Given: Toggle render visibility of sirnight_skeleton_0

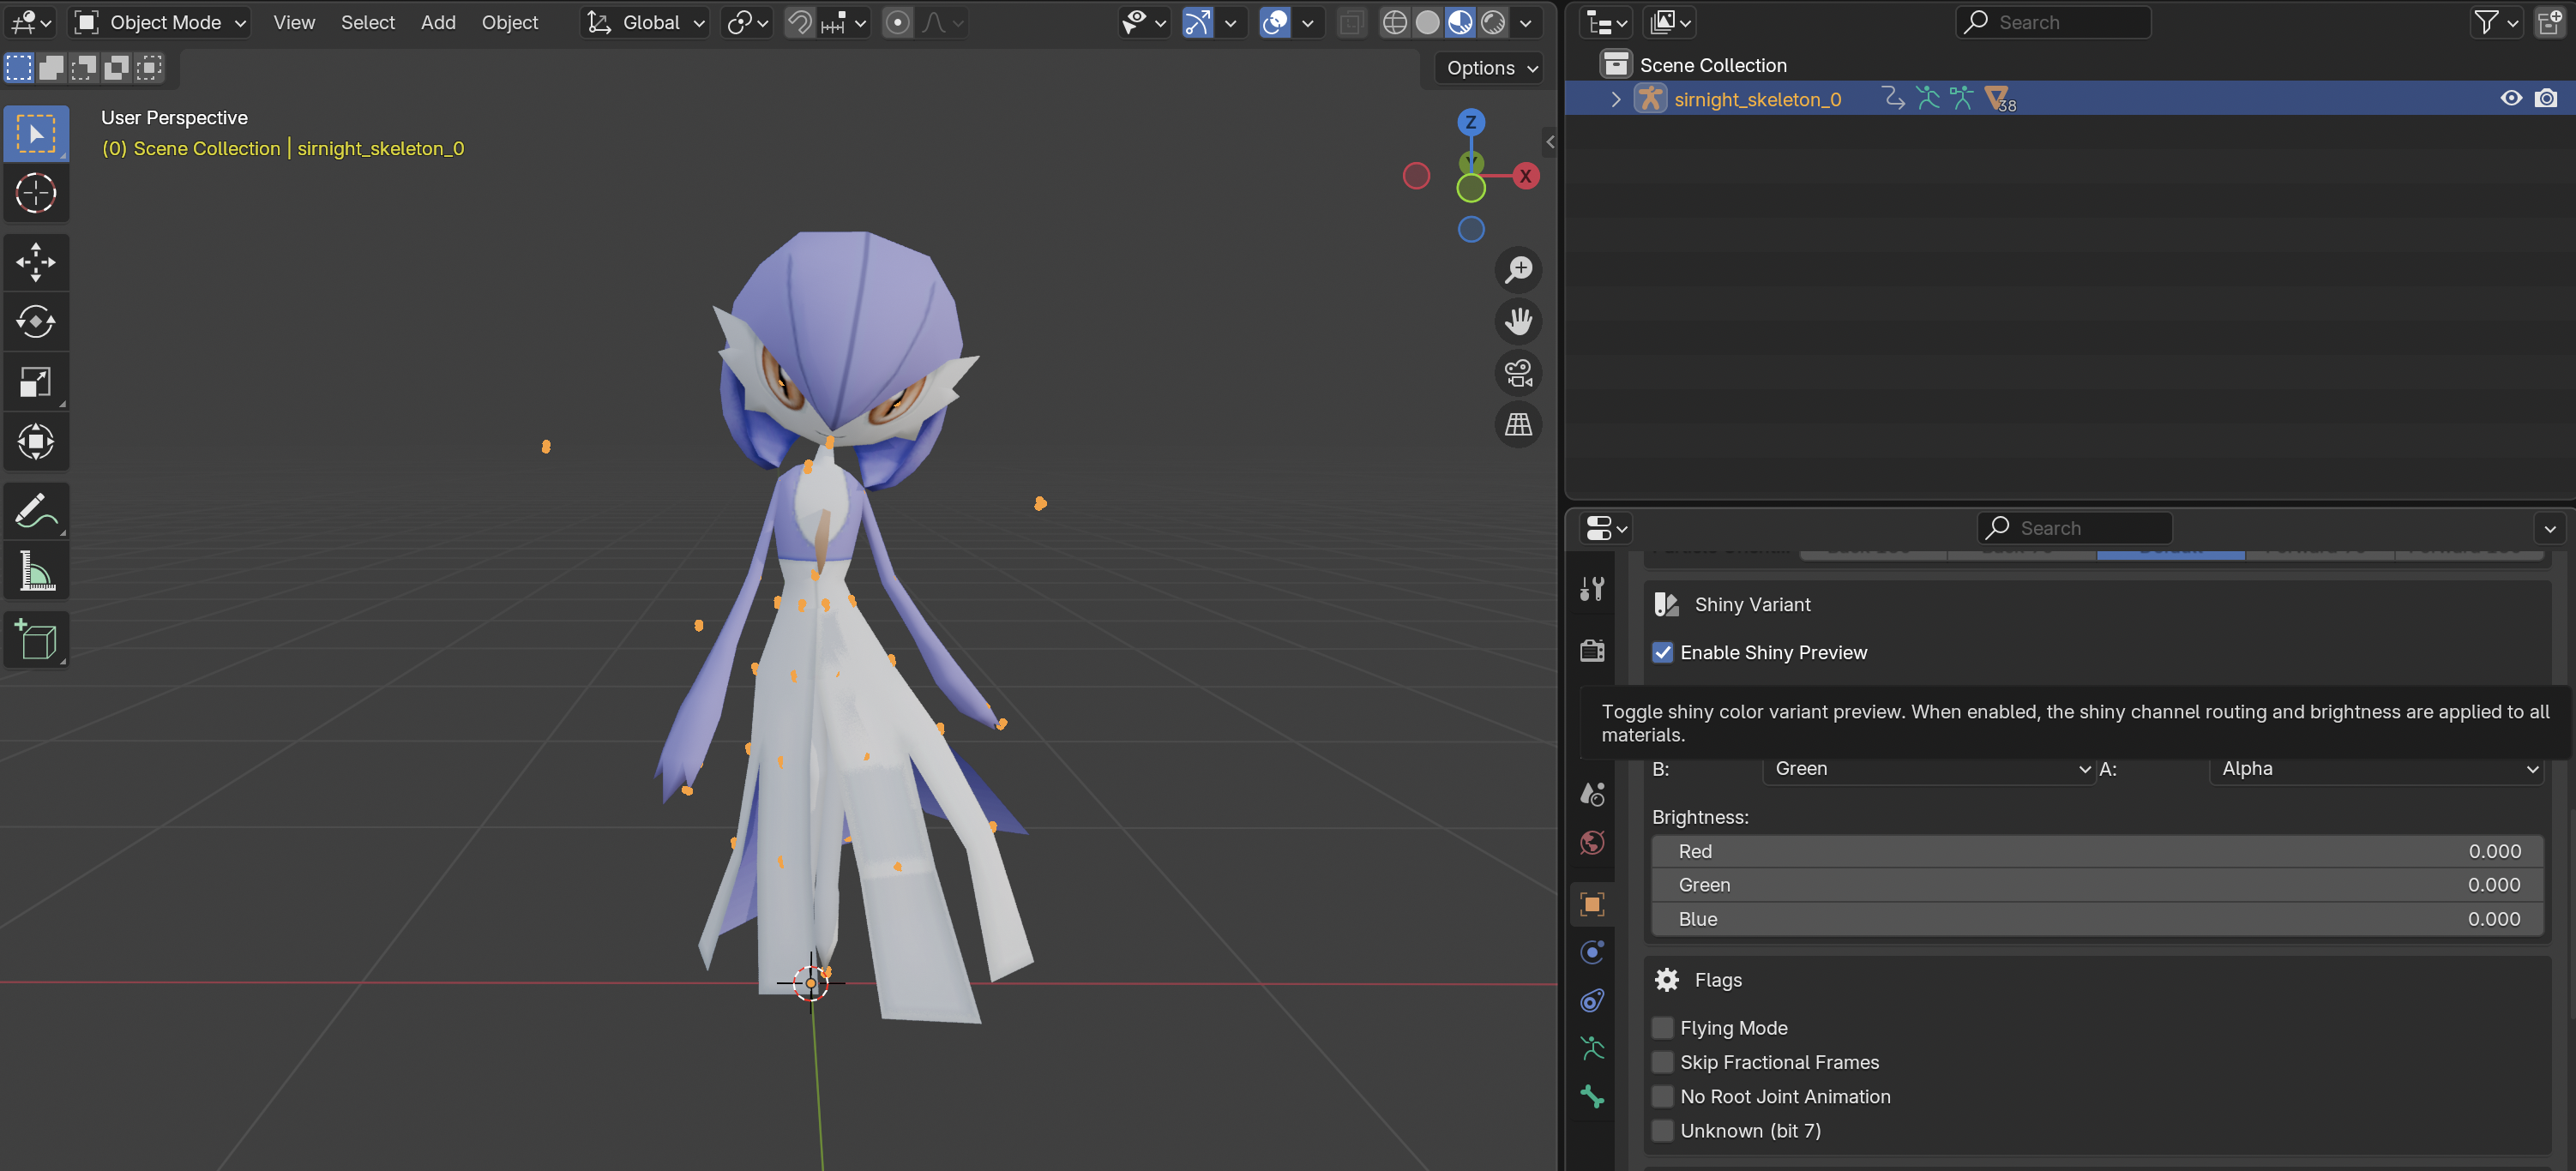Looking at the screenshot, I should click(2545, 98).
